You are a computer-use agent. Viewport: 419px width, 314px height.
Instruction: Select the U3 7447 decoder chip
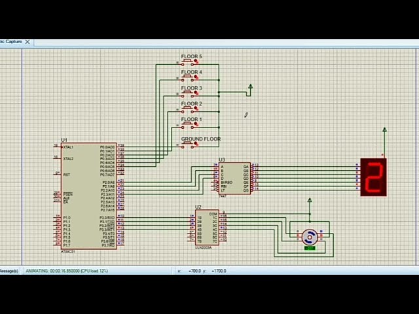point(234,179)
